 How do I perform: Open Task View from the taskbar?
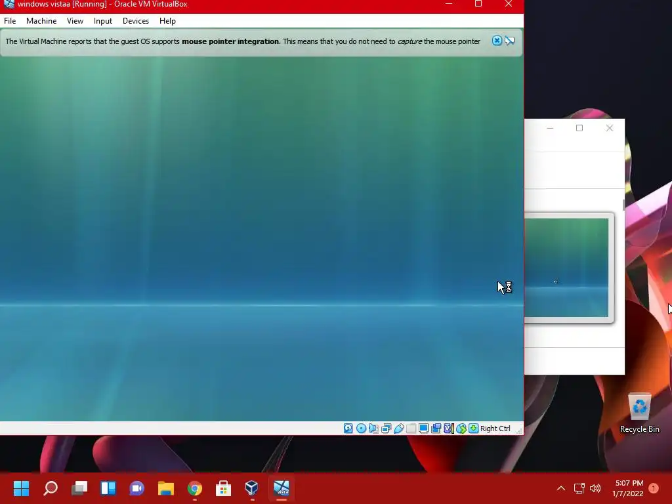pyautogui.click(x=79, y=488)
